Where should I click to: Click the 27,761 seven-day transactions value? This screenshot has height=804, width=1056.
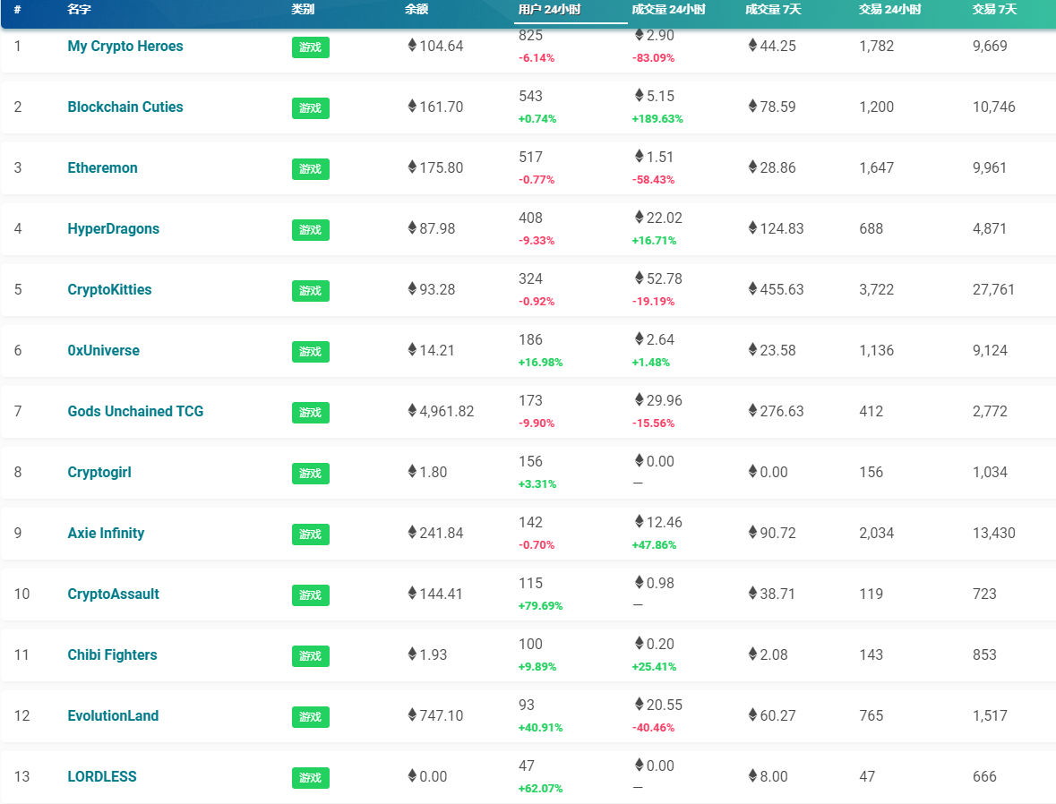click(993, 289)
